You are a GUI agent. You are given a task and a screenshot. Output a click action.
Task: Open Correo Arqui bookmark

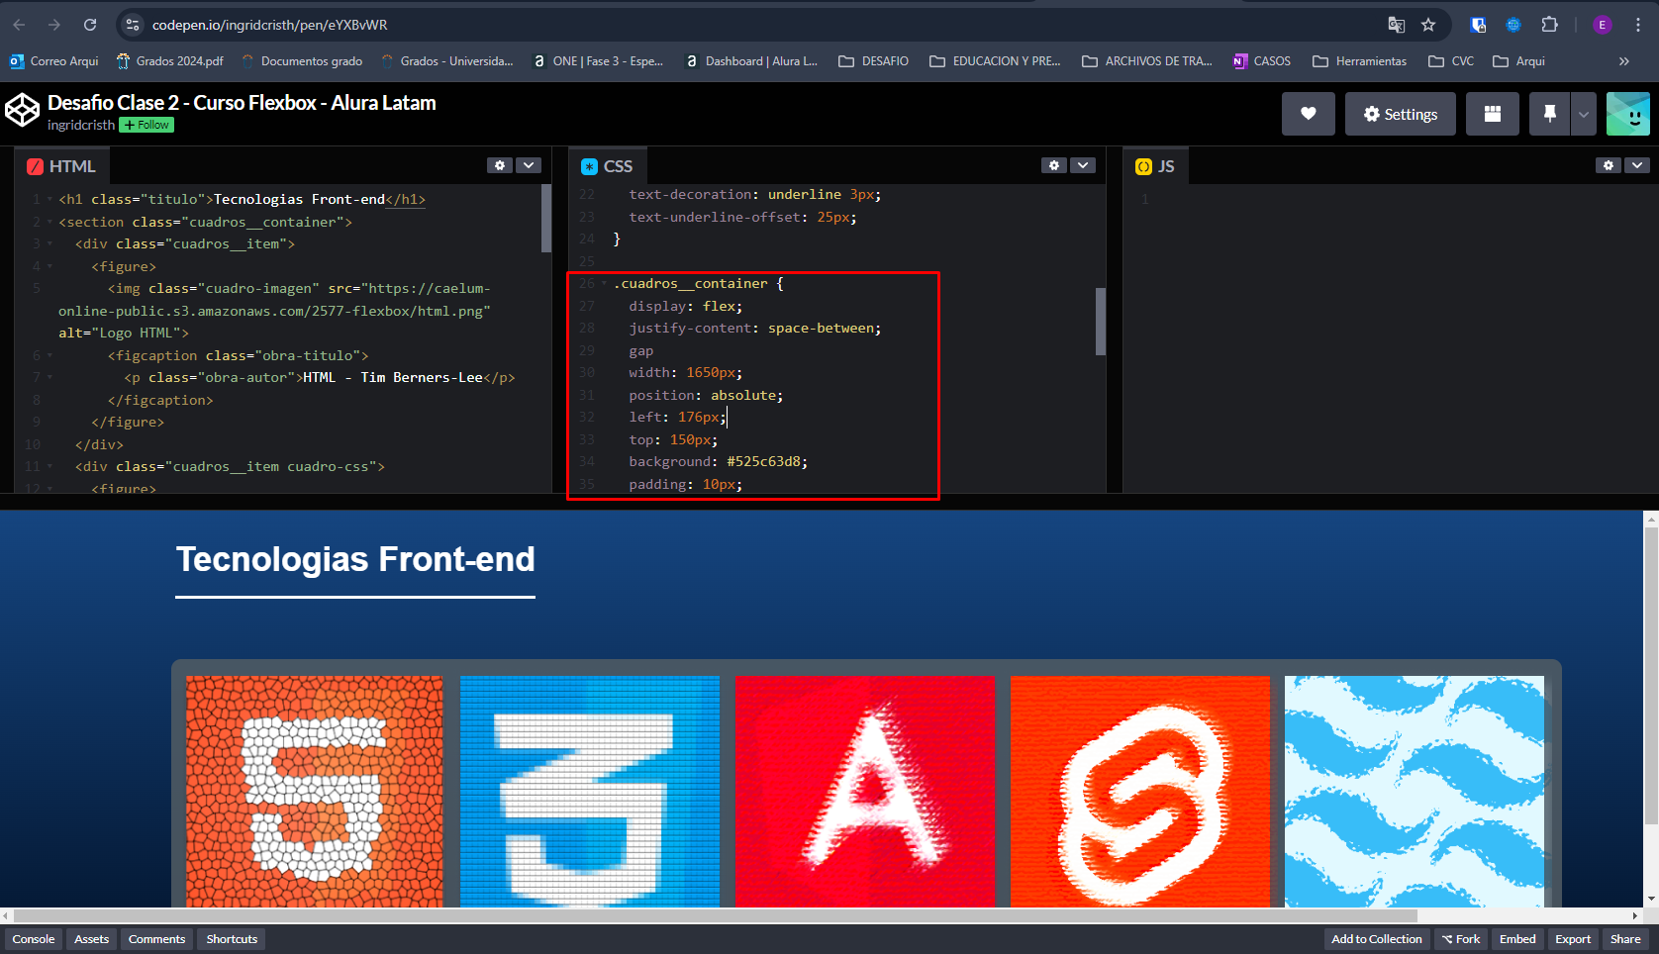[x=54, y=61]
